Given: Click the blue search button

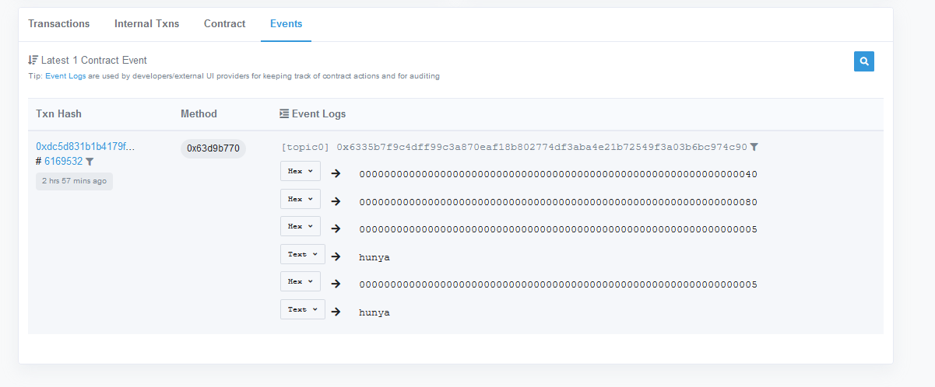Looking at the screenshot, I should [x=863, y=61].
